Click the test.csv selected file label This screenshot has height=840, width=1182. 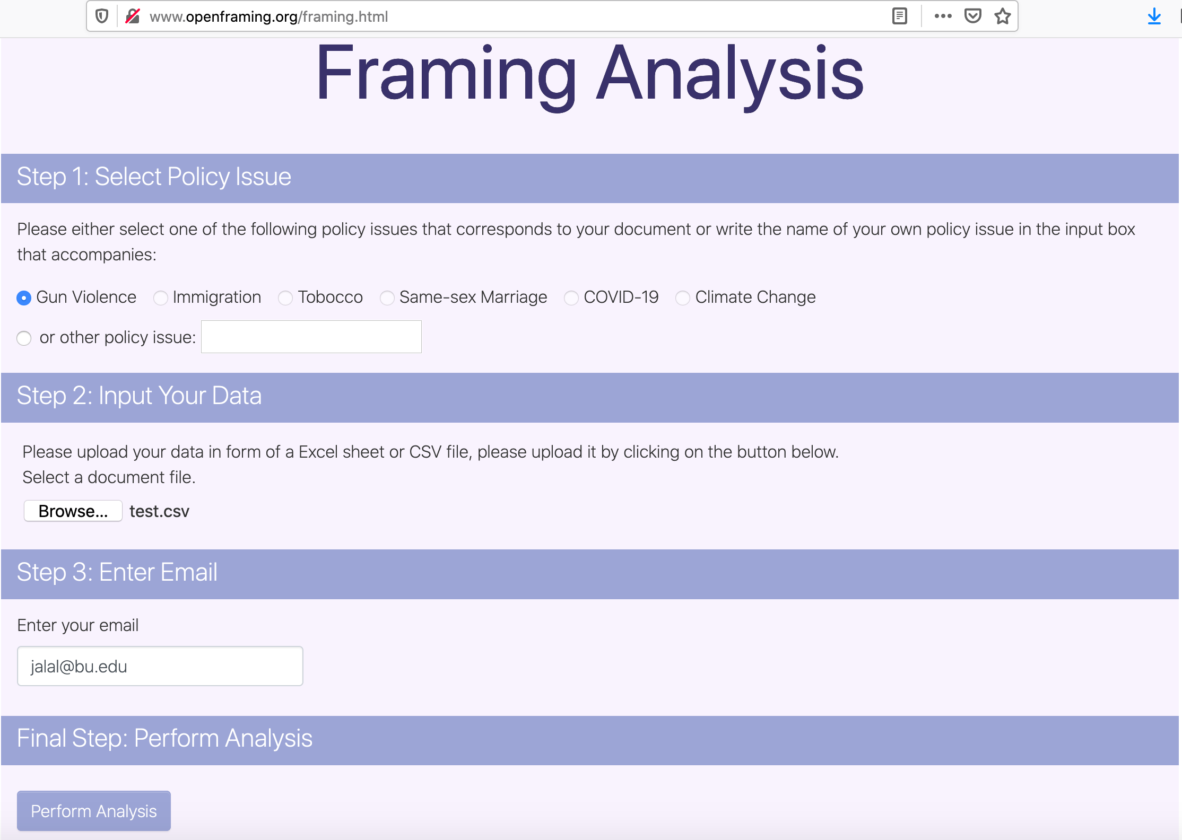click(159, 511)
